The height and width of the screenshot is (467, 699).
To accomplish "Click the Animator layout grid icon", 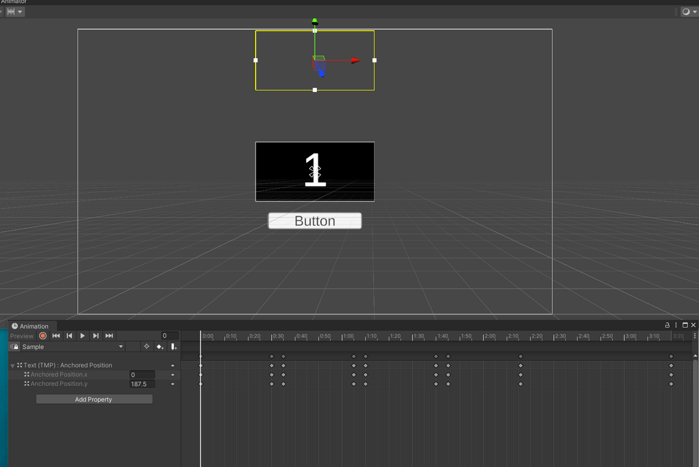I will pos(10,11).
